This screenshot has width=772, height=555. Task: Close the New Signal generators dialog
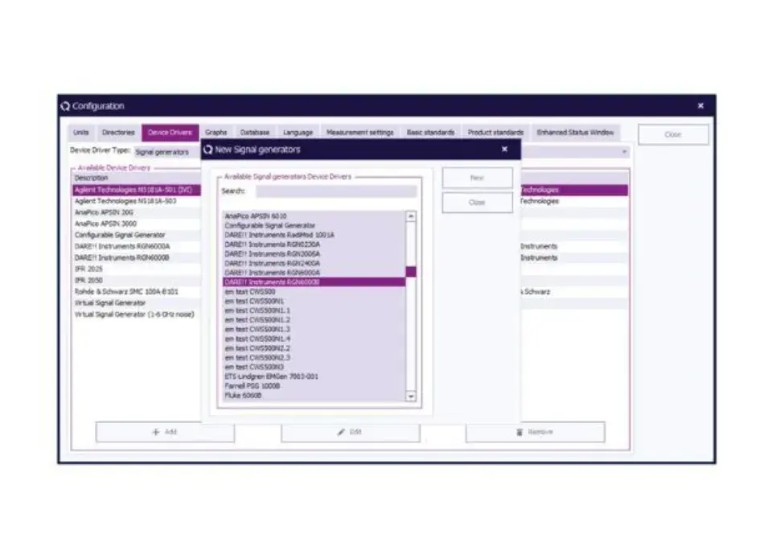pyautogui.click(x=504, y=150)
